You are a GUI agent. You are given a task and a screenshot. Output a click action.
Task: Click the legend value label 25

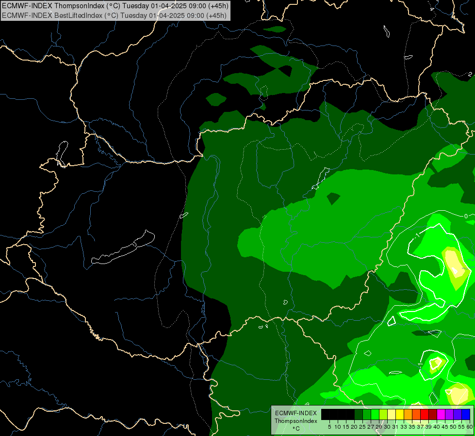pyautogui.click(x=362, y=427)
